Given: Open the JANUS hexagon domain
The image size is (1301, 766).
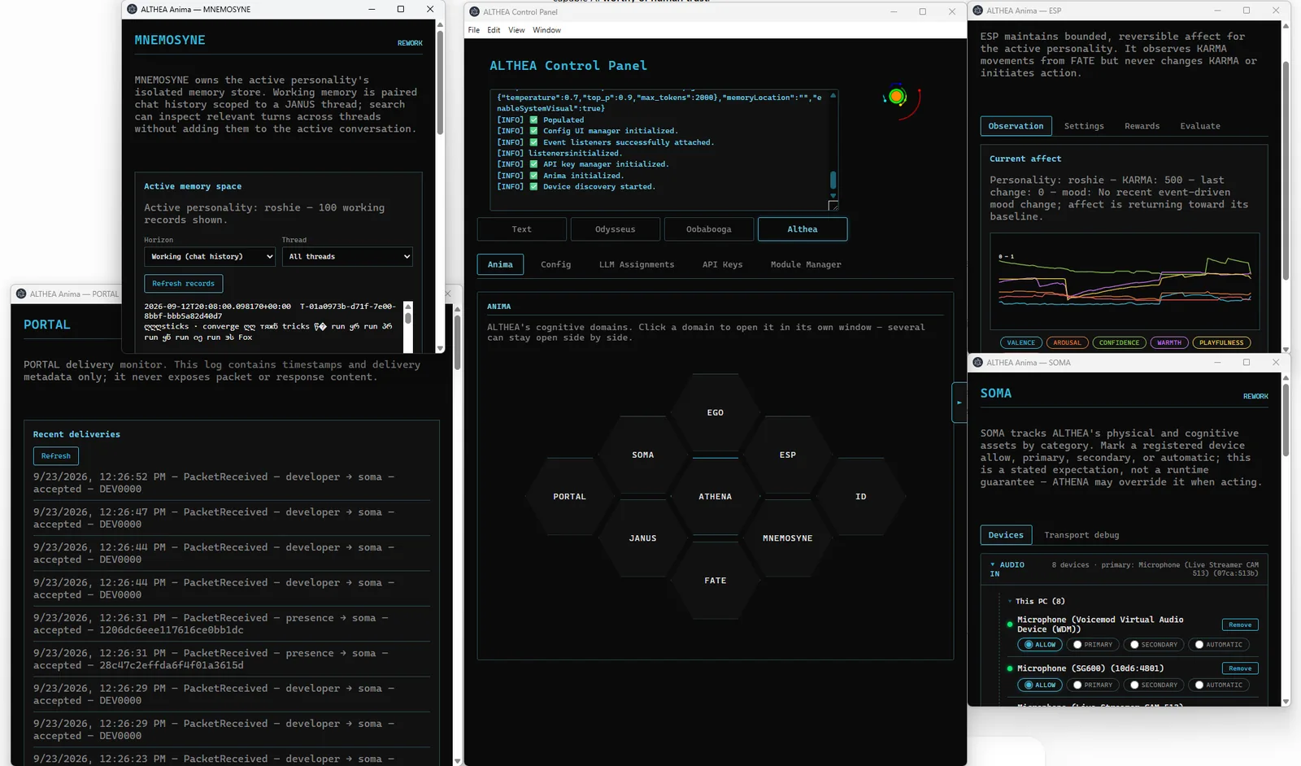Looking at the screenshot, I should pos(642,538).
